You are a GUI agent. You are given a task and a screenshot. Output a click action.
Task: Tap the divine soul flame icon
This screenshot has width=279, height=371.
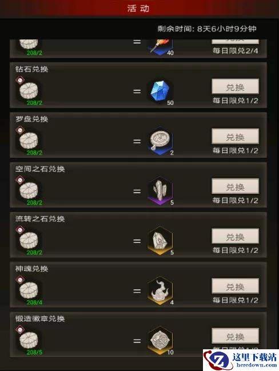click(161, 291)
